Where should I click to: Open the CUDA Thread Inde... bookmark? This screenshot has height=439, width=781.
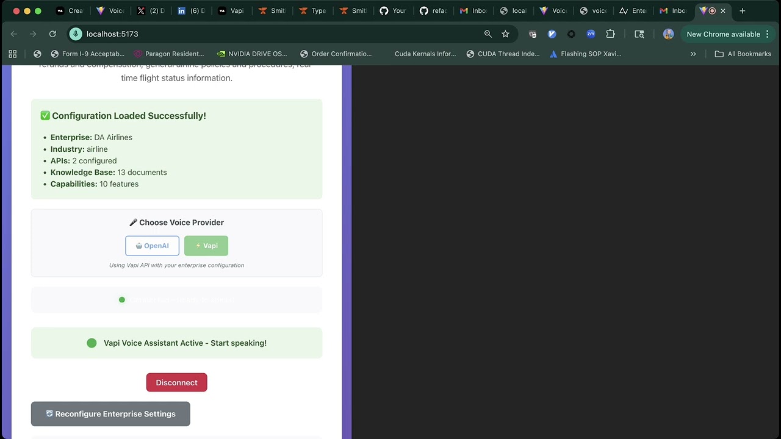click(503, 54)
